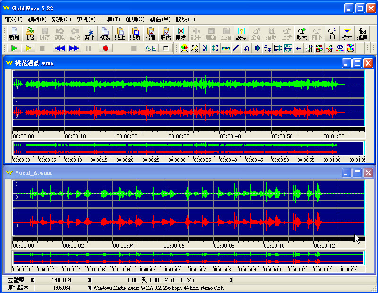The image size is (378, 293).
Task: Open the 選項(O) menu
Action: [135, 19]
